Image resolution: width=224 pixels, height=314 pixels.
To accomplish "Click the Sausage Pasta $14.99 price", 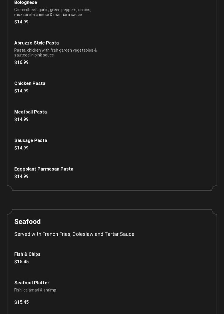I will (21, 148).
